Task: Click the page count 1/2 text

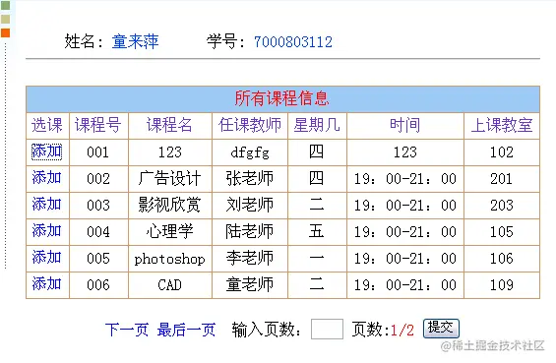Action: click(x=402, y=330)
